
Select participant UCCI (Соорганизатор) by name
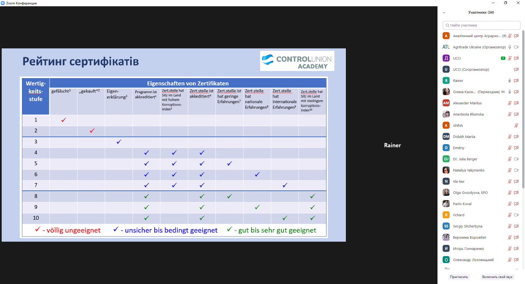click(x=471, y=69)
